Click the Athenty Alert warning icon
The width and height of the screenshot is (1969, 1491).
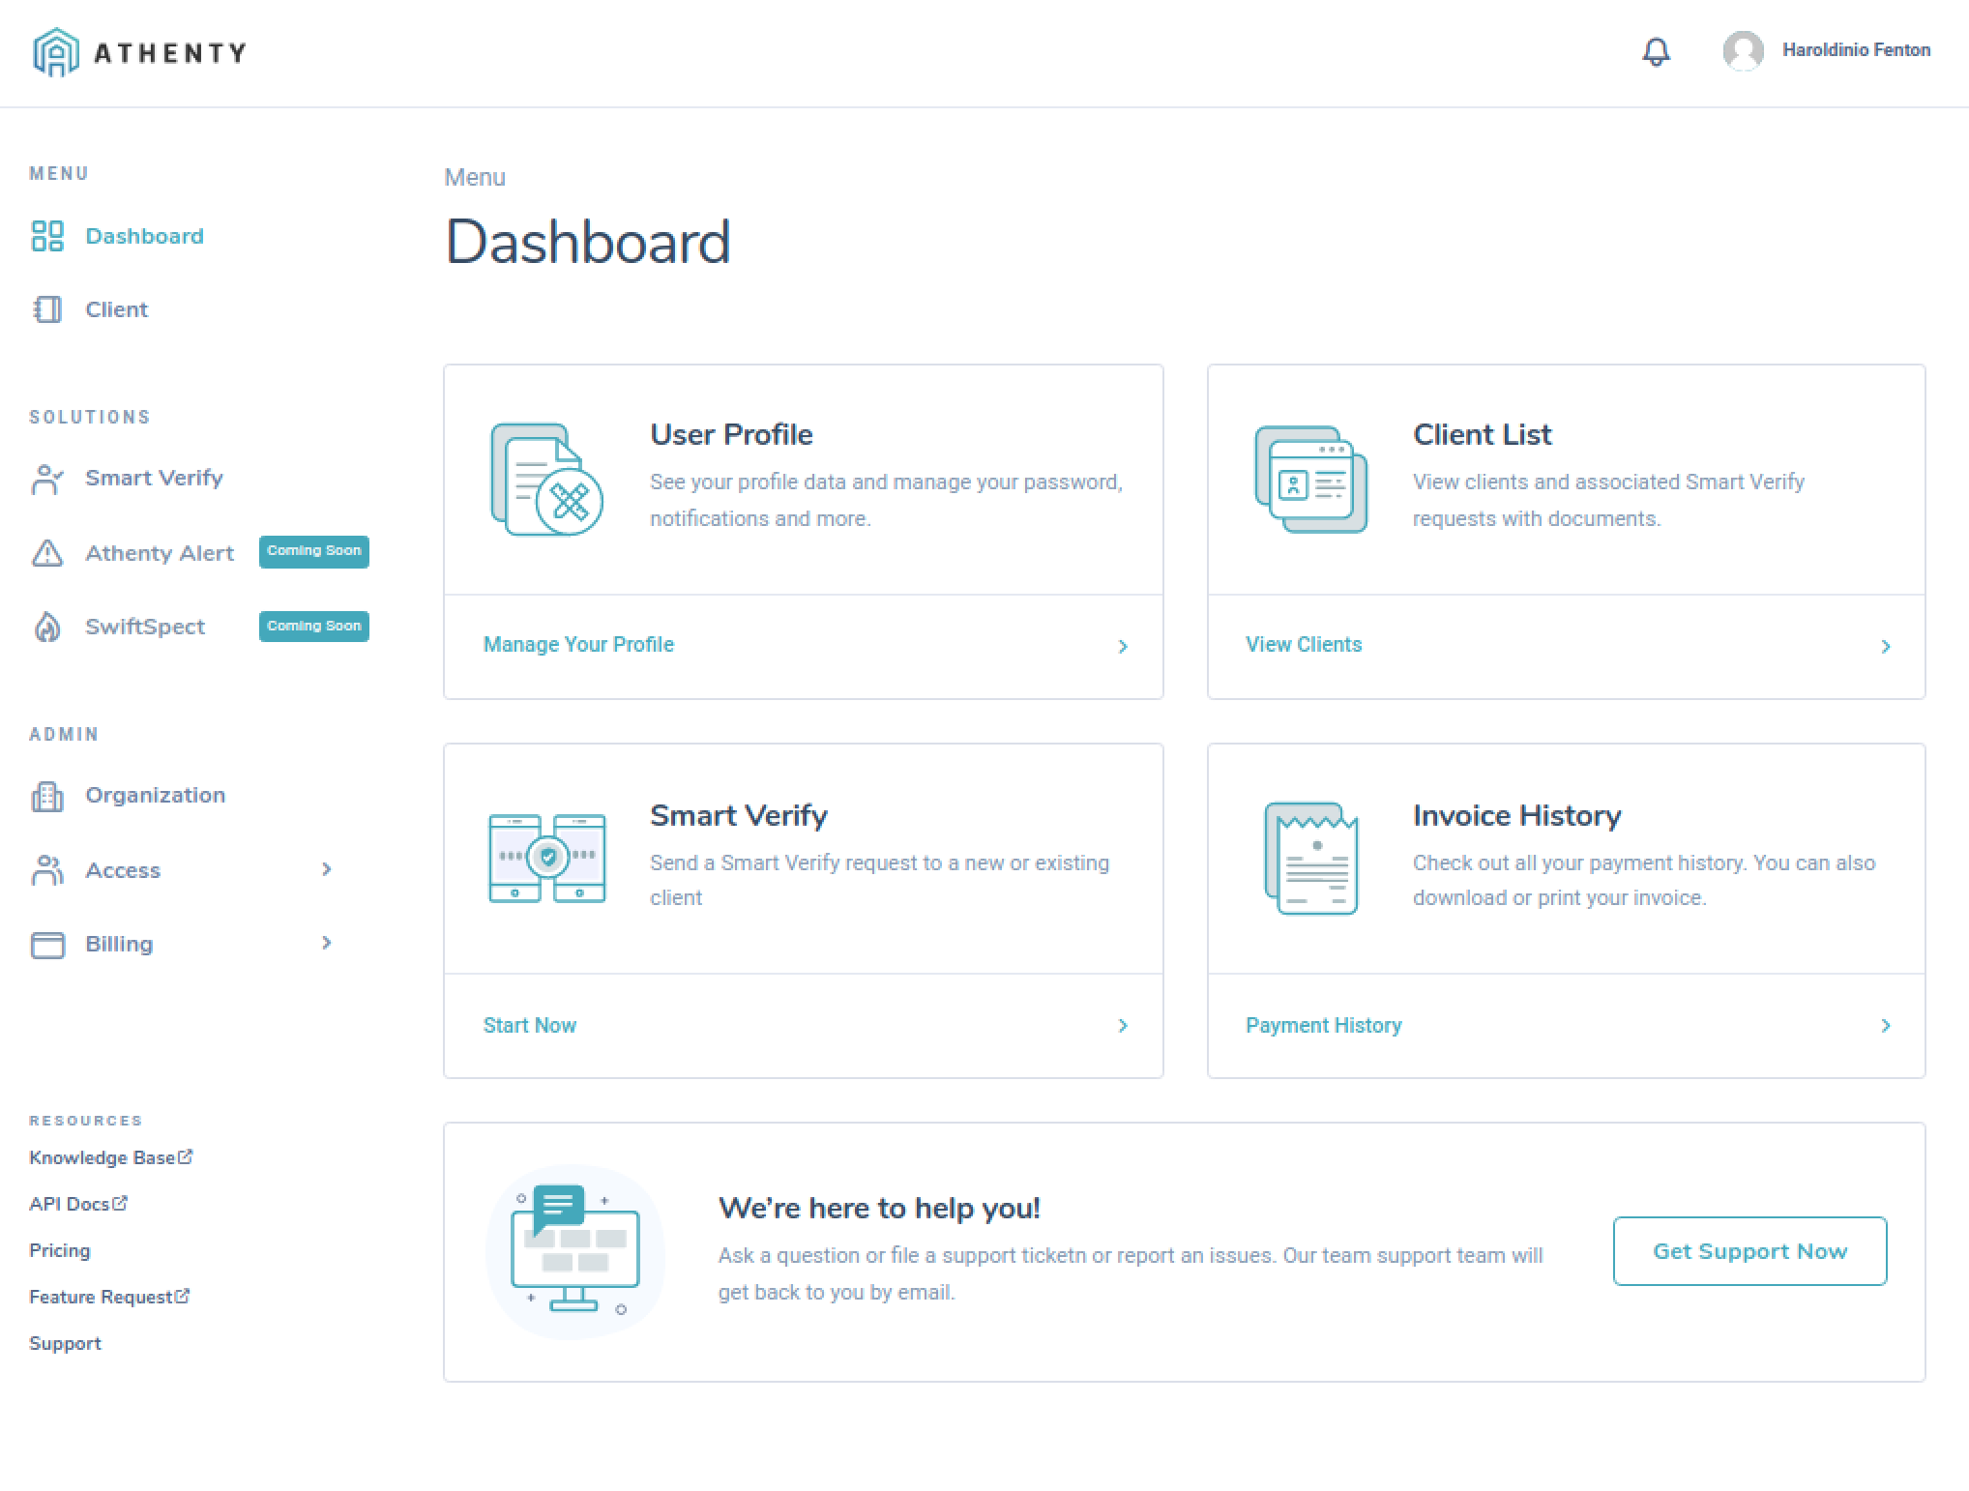tap(46, 553)
